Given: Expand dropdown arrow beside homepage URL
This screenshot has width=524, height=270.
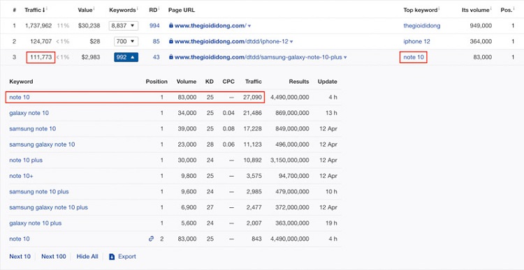Looking at the screenshot, I should pos(249,26).
